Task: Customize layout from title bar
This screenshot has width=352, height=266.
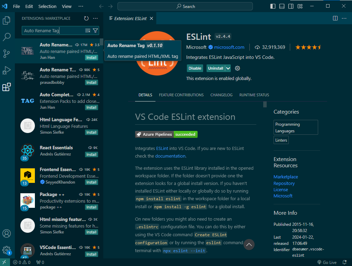Action: (x=300, y=6)
